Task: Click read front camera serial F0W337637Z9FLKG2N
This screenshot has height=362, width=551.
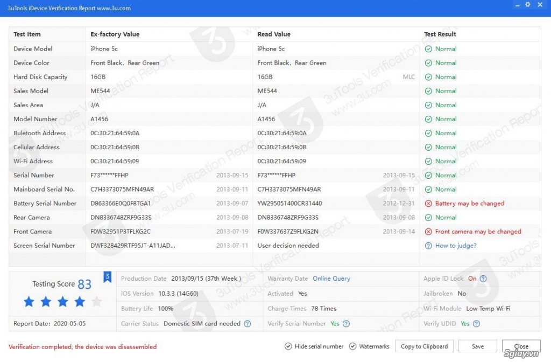Action: click(288, 232)
